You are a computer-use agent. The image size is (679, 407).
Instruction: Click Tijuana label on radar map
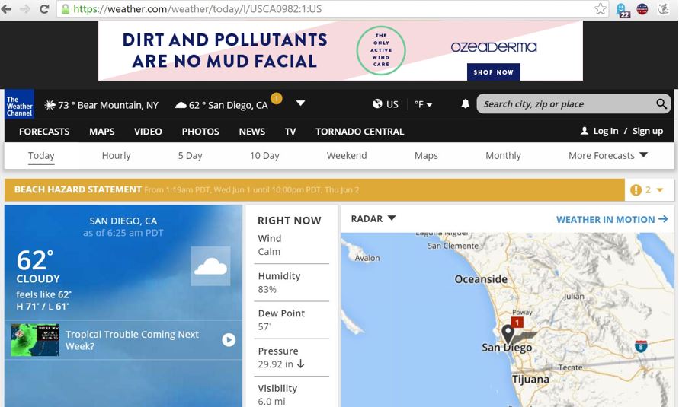(530, 380)
